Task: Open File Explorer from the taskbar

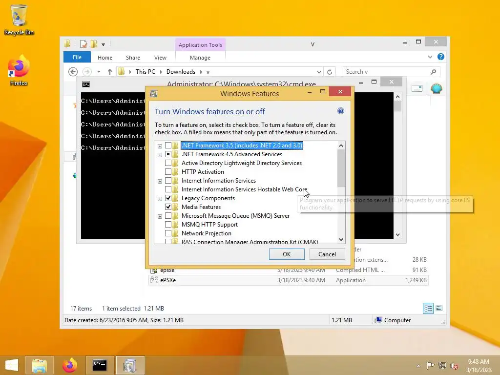Action: pos(39,365)
